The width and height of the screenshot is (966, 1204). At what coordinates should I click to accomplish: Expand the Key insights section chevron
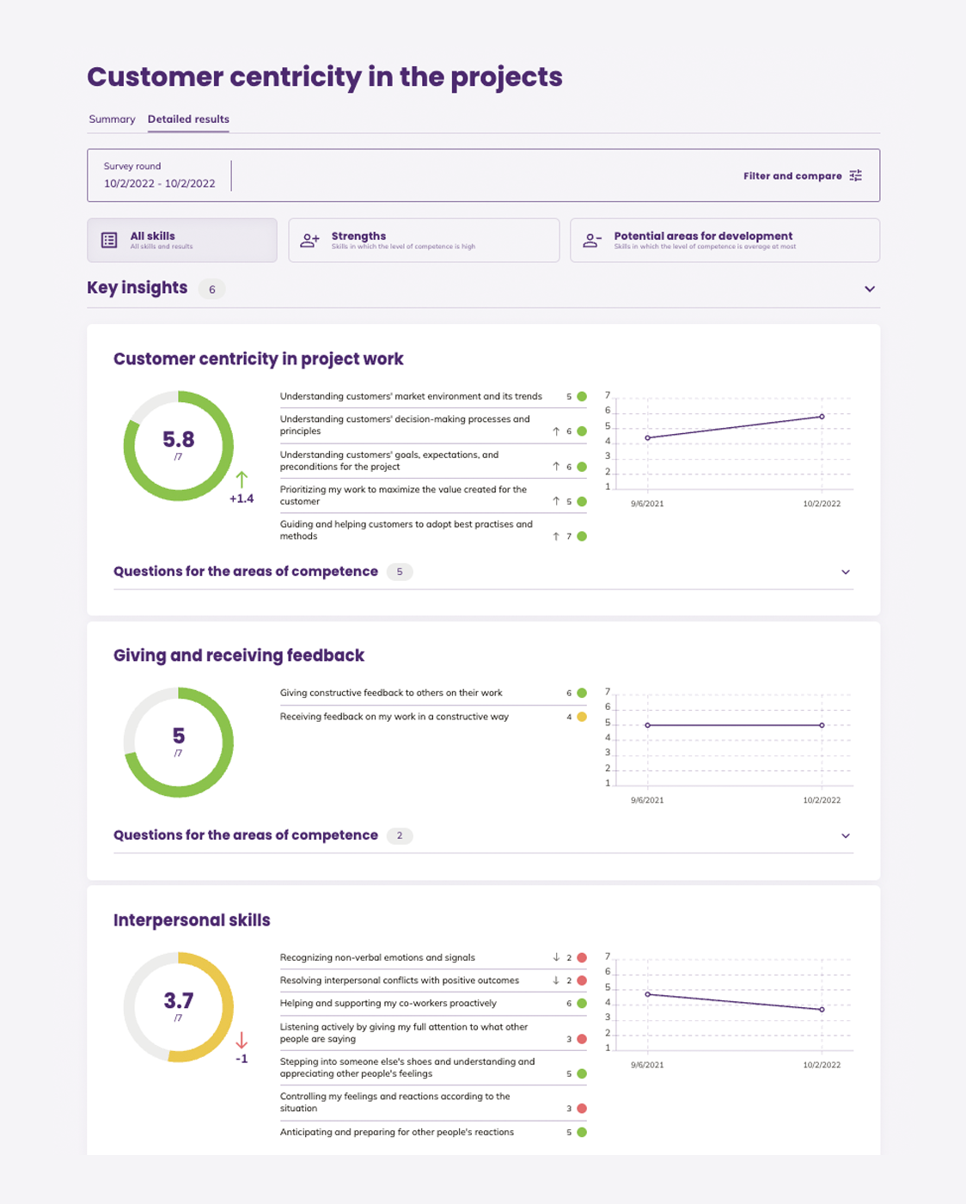(x=870, y=289)
